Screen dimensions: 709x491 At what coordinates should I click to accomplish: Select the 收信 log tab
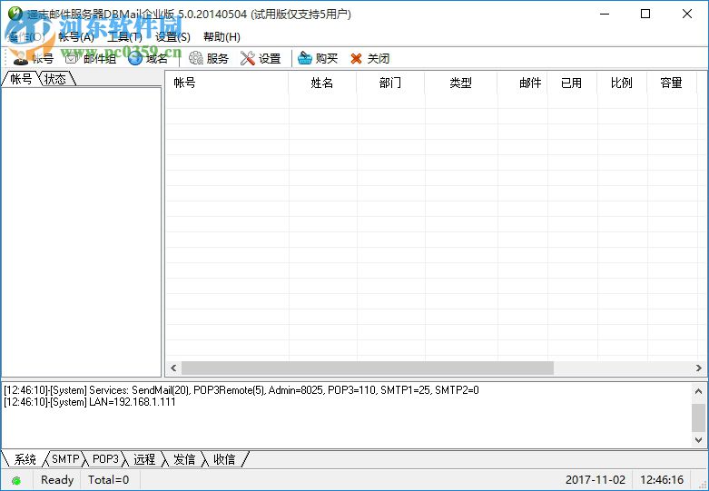click(224, 459)
